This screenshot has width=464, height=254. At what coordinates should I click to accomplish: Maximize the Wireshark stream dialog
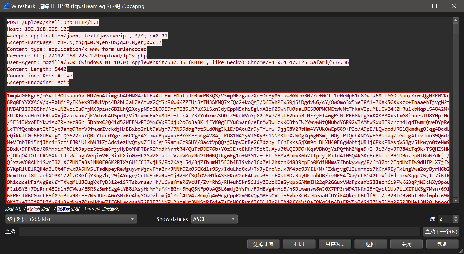(x=434, y=6)
